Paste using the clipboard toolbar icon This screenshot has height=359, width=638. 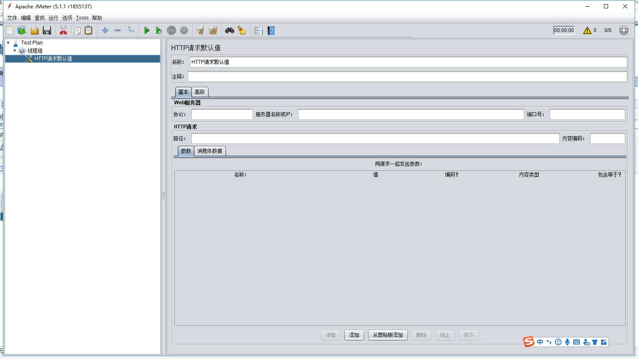88,30
